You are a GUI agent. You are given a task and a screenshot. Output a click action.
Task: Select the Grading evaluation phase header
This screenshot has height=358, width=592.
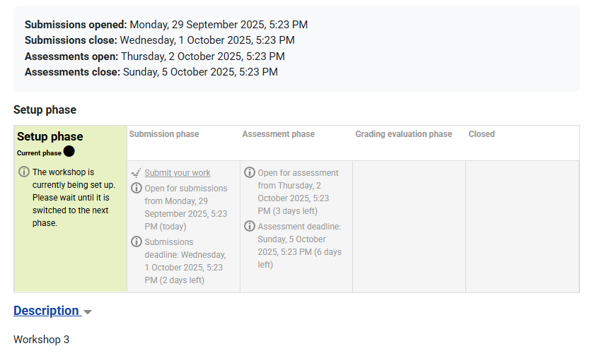pos(404,134)
